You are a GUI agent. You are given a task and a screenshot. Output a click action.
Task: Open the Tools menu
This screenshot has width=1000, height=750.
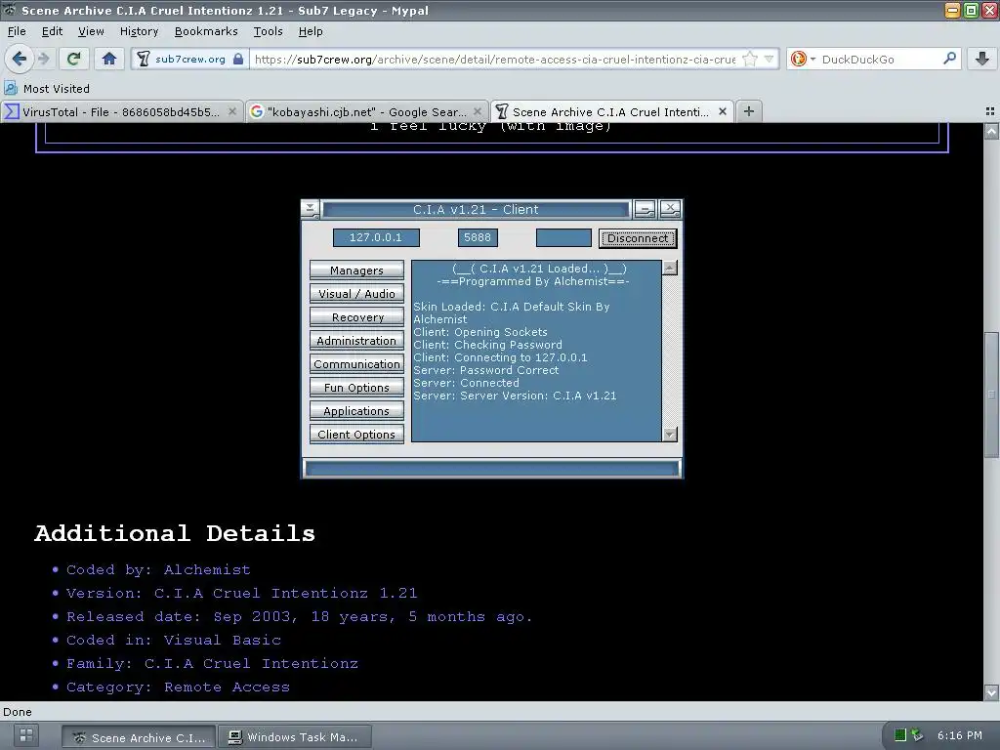click(268, 31)
